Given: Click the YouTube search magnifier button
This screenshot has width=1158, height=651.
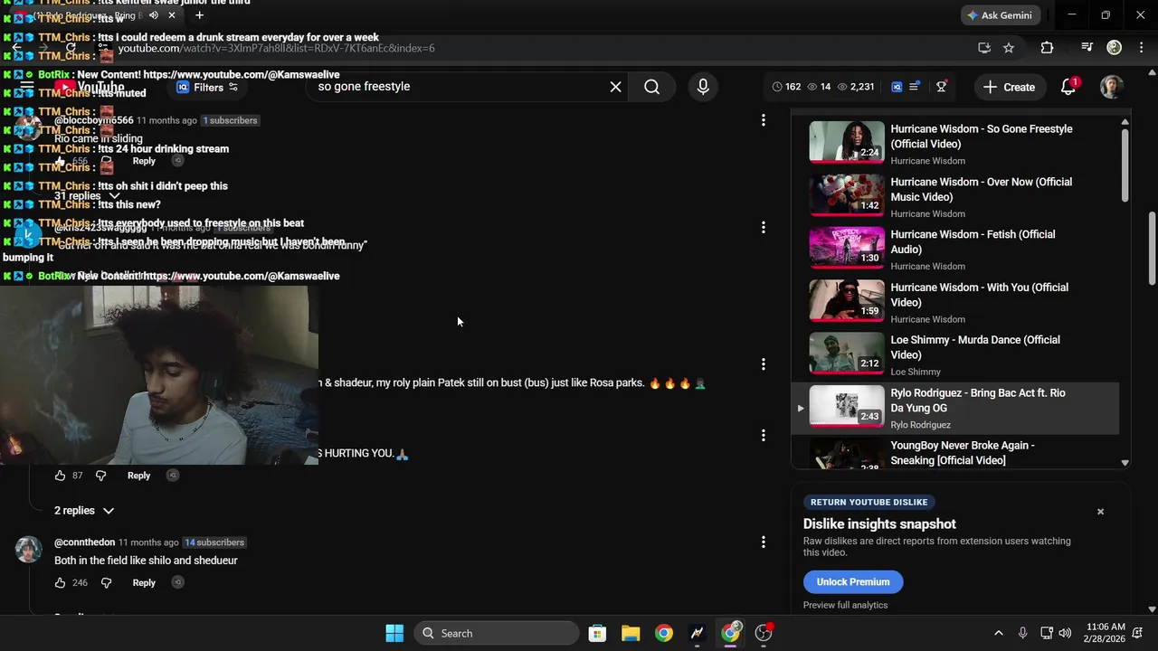Looking at the screenshot, I should click(x=651, y=87).
